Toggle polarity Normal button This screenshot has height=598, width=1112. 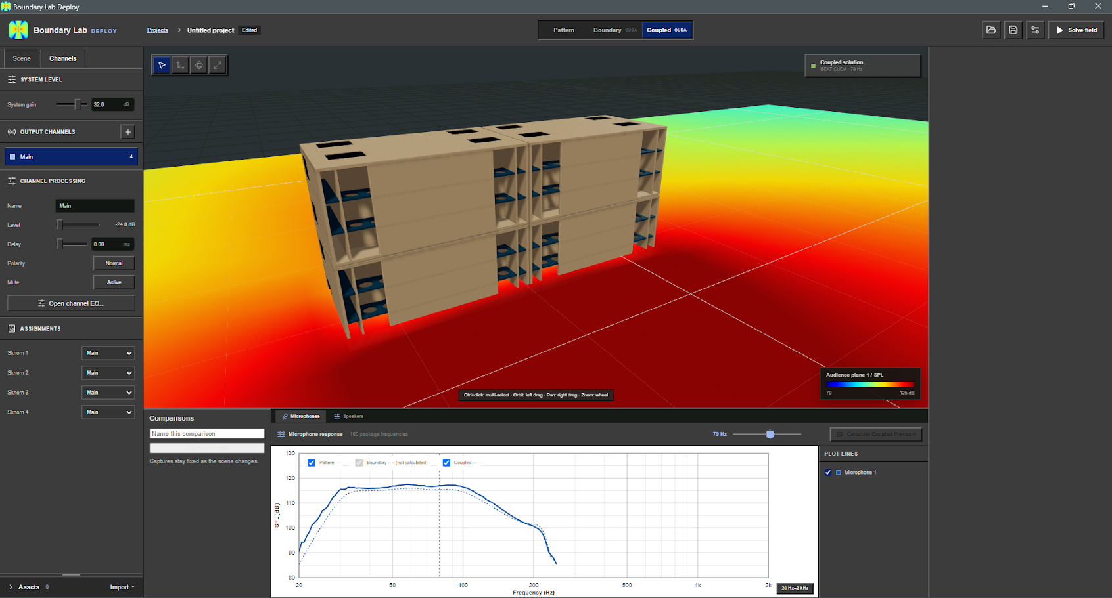pyautogui.click(x=114, y=263)
